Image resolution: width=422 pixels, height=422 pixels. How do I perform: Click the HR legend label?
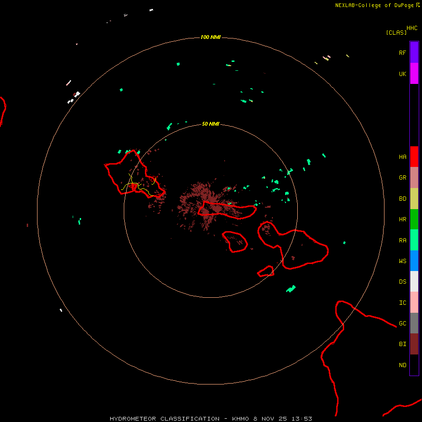pos(402,219)
